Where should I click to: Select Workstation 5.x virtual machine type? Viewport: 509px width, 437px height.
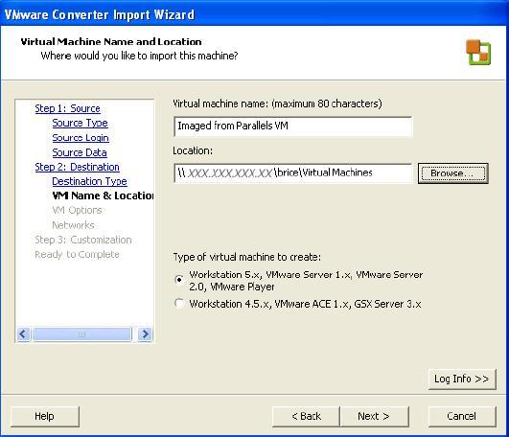pos(179,279)
